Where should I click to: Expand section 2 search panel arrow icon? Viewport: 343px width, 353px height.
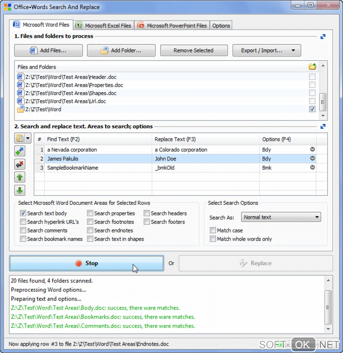[x=323, y=127]
